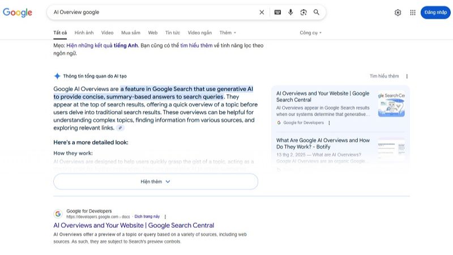The width and height of the screenshot is (453, 255).
Task: Click the 'Here's a more detailed look:' heading
Action: (91, 142)
